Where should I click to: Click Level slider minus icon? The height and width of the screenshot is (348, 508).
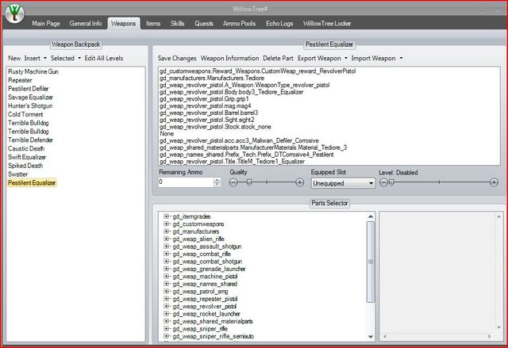coord(383,183)
